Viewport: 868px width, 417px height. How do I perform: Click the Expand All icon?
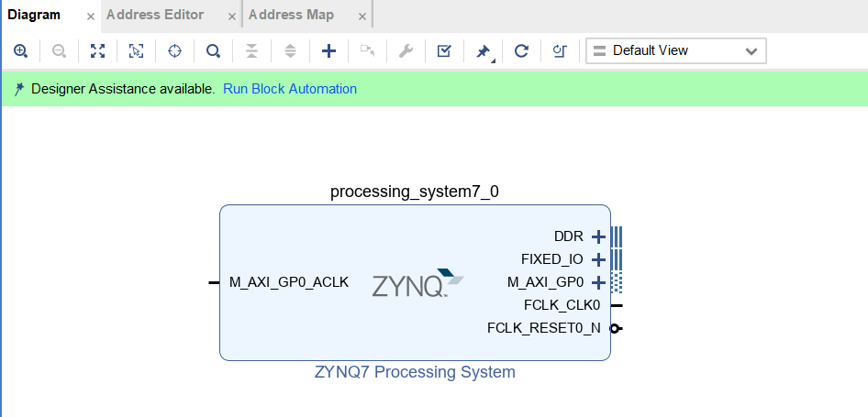point(291,51)
